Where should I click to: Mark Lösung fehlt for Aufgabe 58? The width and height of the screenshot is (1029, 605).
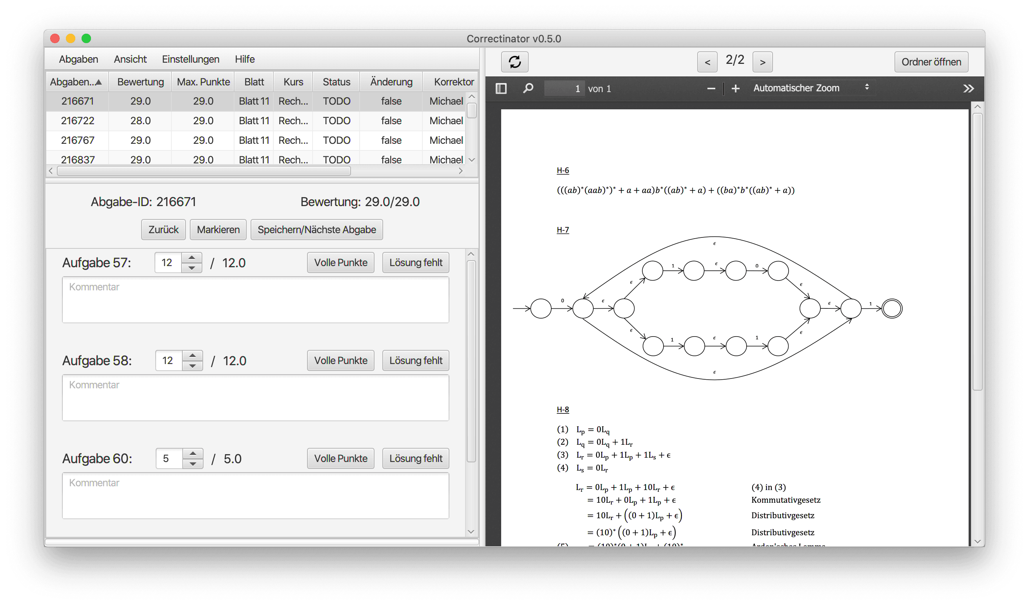[416, 360]
